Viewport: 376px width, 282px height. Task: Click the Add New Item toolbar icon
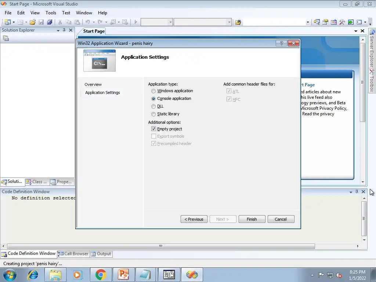[x=20, y=22]
